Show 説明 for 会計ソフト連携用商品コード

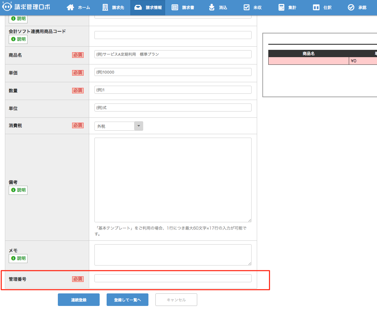[18, 39]
